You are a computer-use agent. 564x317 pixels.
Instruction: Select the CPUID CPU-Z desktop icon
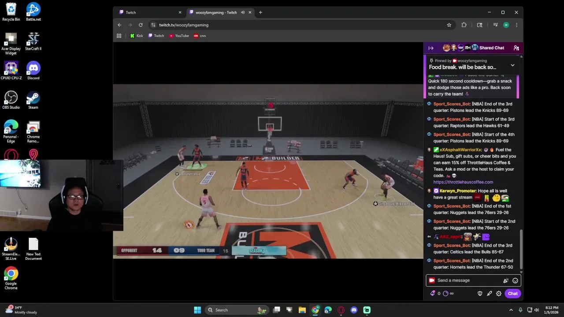(x=11, y=70)
